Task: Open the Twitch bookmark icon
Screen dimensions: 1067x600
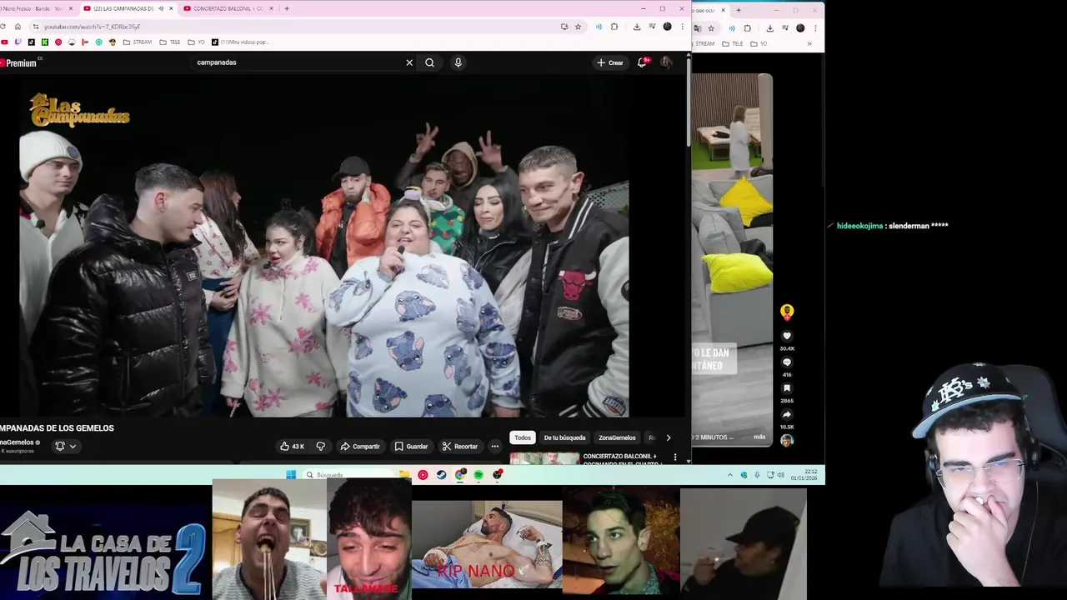Action: pyautogui.click(x=18, y=42)
